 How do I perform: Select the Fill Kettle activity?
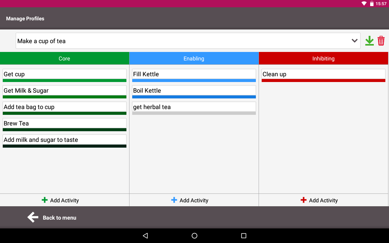[194, 75]
